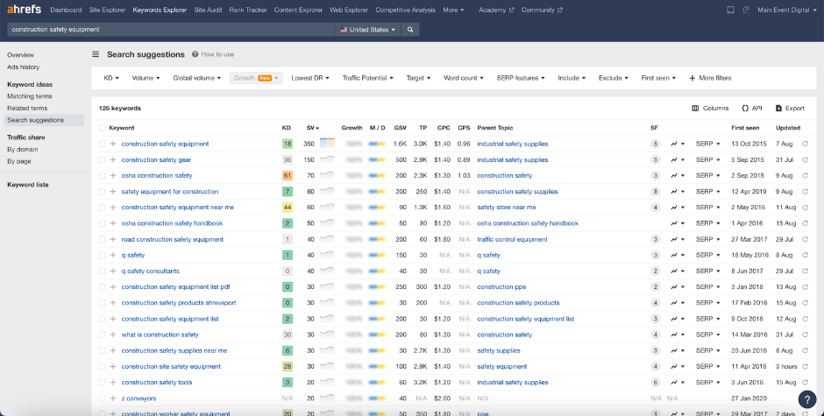Tick the checkbox for 'construction safety equipment'
Image resolution: width=824 pixels, height=416 pixels.
pyautogui.click(x=102, y=144)
